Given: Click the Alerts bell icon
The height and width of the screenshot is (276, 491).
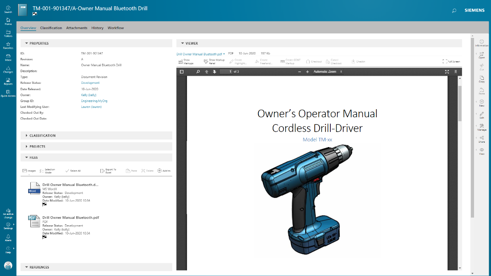Looking at the screenshot, I should (x=8, y=238).
